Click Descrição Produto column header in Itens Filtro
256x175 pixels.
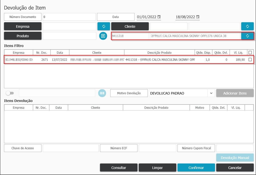pos(159,52)
